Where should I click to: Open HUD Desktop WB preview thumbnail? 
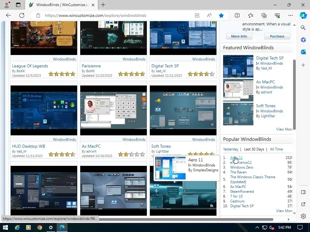coord(44,110)
